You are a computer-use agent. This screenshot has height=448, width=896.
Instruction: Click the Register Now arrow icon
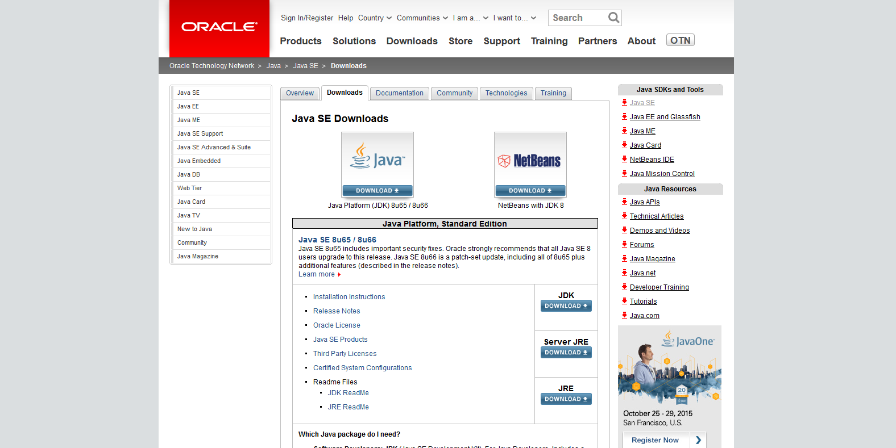698,440
